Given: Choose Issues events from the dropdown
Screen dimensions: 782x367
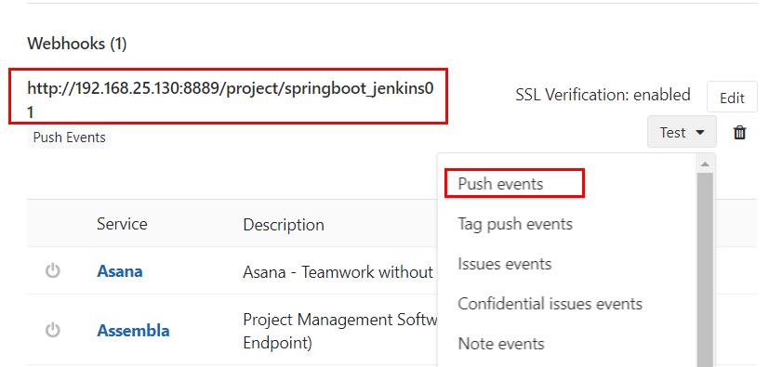Looking at the screenshot, I should pos(505,264).
